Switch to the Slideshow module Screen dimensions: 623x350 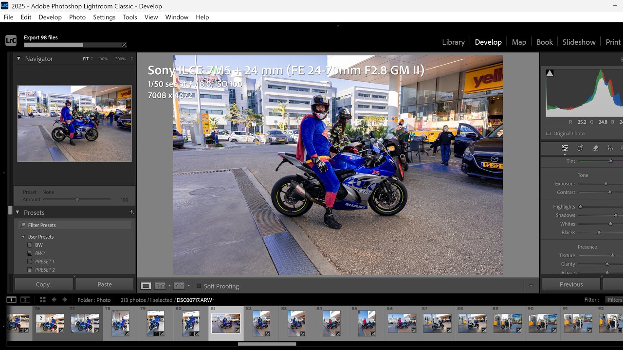click(x=579, y=42)
